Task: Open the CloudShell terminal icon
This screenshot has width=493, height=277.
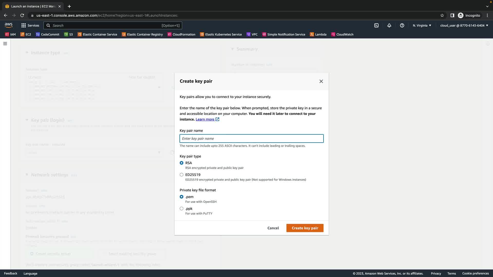Action: [376, 25]
